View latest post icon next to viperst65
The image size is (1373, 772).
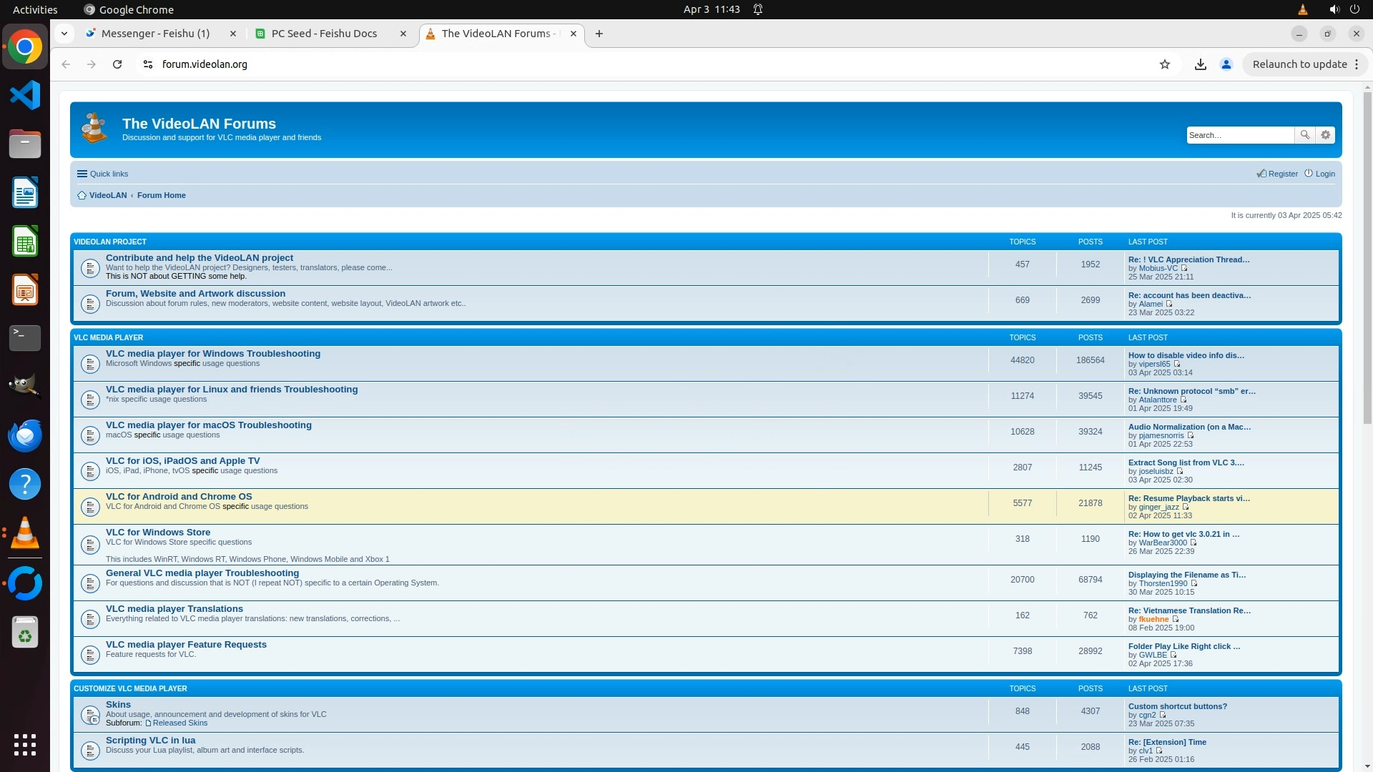pyautogui.click(x=1177, y=364)
